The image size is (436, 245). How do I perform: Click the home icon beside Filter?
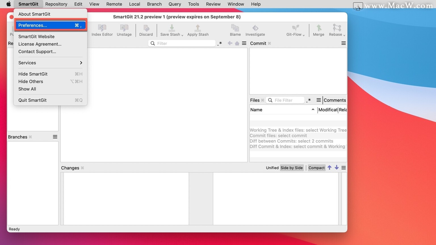pos(237,43)
